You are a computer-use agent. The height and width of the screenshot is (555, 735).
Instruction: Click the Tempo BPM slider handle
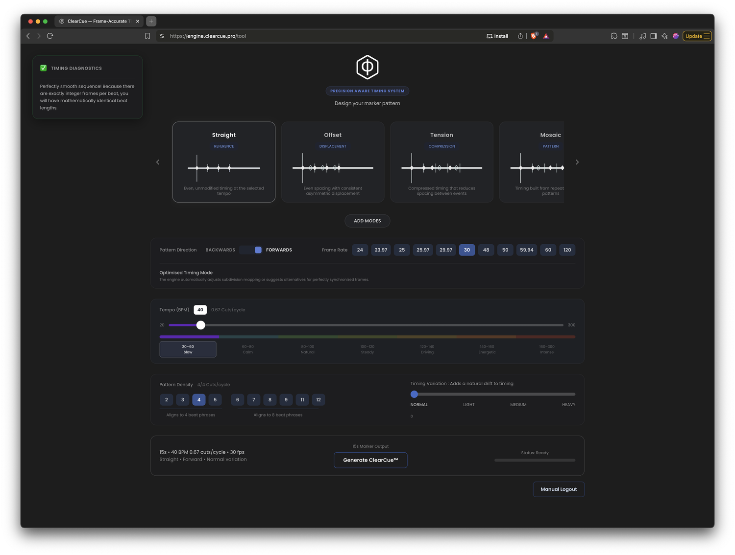[x=201, y=325]
